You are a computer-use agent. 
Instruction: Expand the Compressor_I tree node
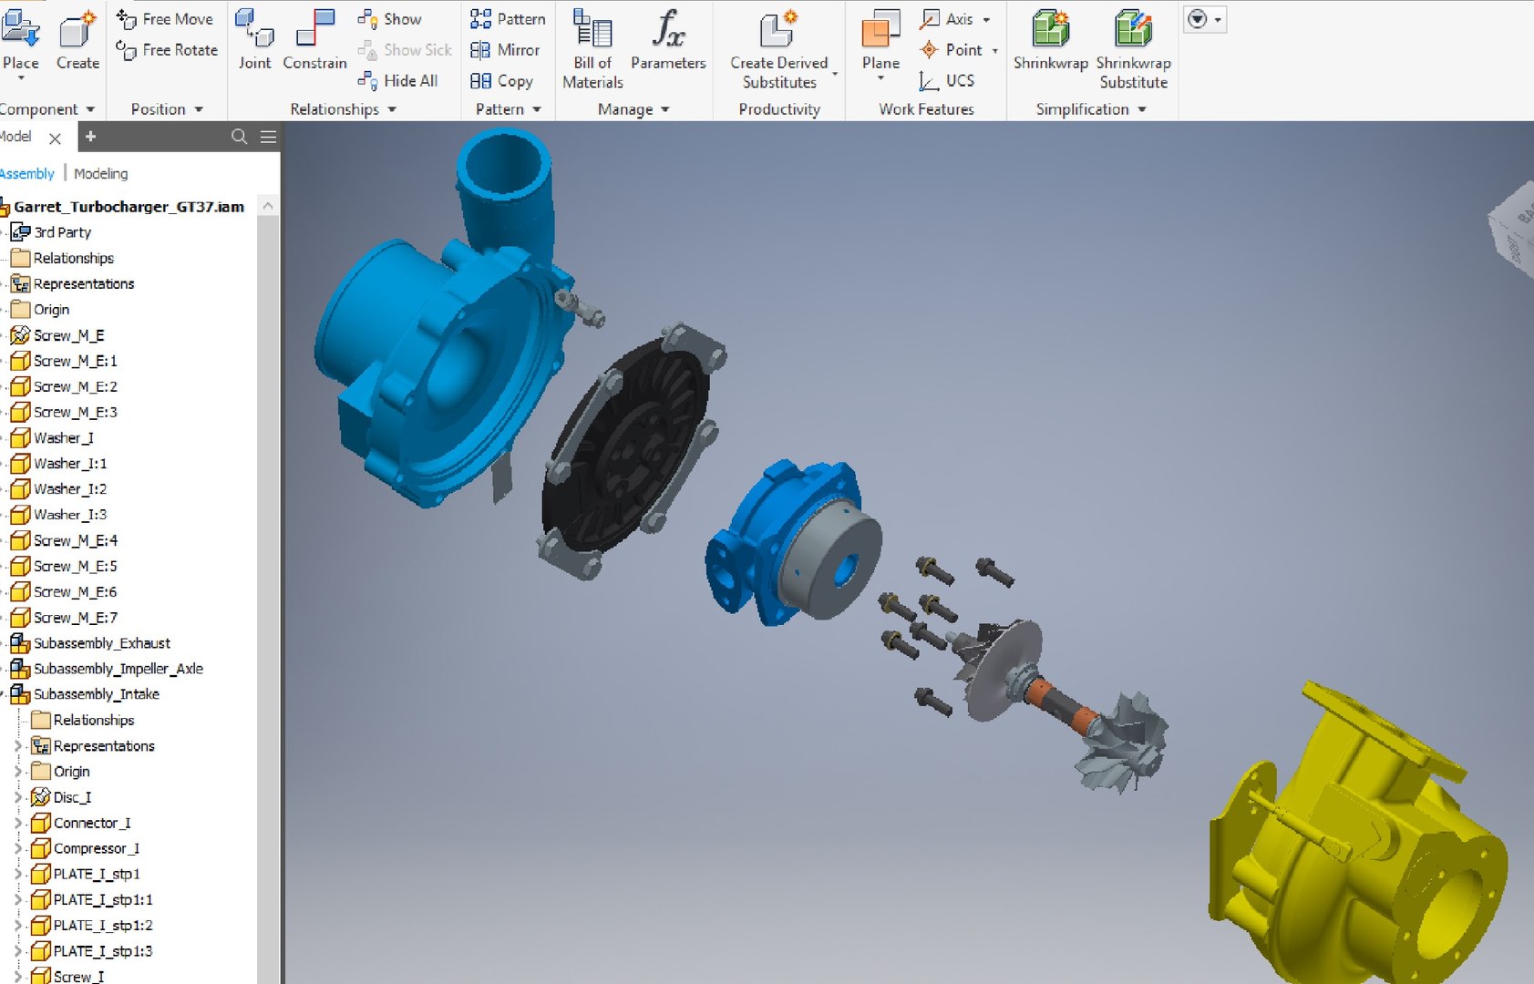pyautogui.click(x=17, y=848)
